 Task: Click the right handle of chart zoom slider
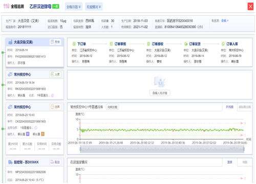244,149
